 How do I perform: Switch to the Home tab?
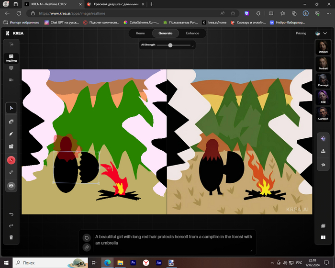pyautogui.click(x=140, y=33)
